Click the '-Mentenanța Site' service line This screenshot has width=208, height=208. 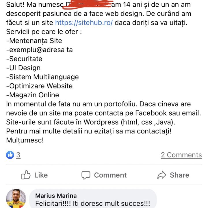click(x=34, y=41)
